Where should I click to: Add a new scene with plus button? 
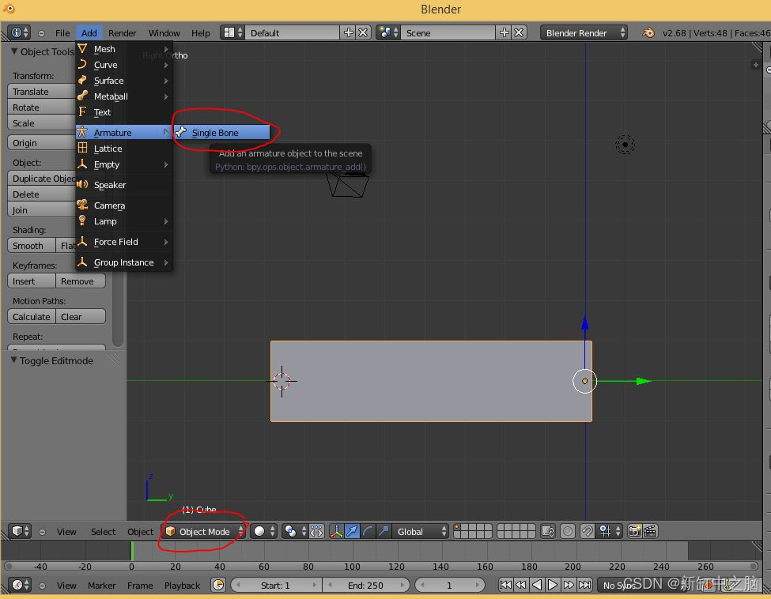pos(505,33)
